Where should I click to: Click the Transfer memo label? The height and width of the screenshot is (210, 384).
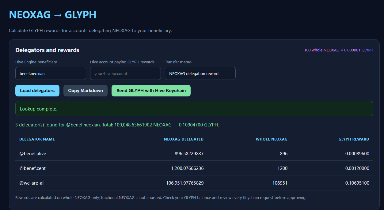178,62
